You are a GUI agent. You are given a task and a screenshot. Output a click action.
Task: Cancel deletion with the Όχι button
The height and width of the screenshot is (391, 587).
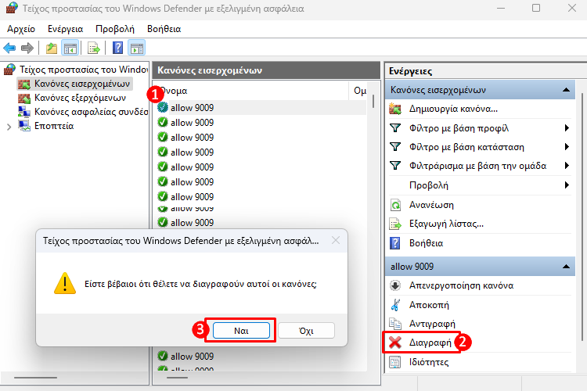306,331
